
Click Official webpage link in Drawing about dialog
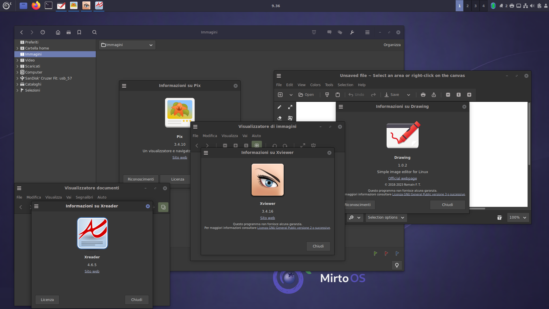coord(403,179)
